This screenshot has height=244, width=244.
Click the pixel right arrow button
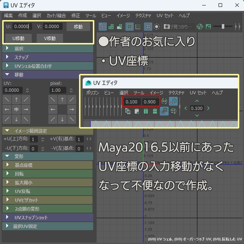coord(72,109)
